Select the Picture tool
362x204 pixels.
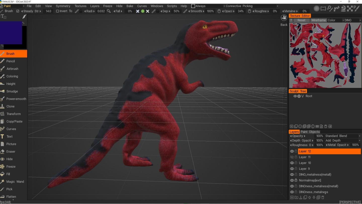tap(13, 144)
